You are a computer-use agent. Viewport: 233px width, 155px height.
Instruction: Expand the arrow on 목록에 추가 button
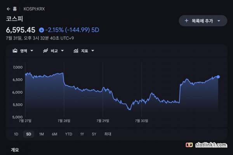219,21
